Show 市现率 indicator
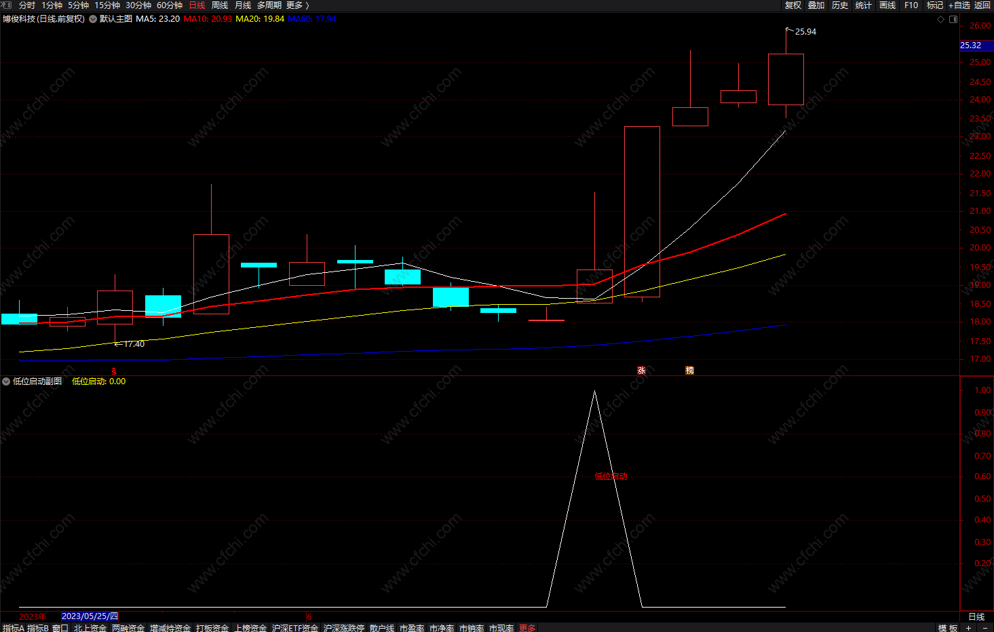This screenshot has height=632, width=994. click(501, 628)
